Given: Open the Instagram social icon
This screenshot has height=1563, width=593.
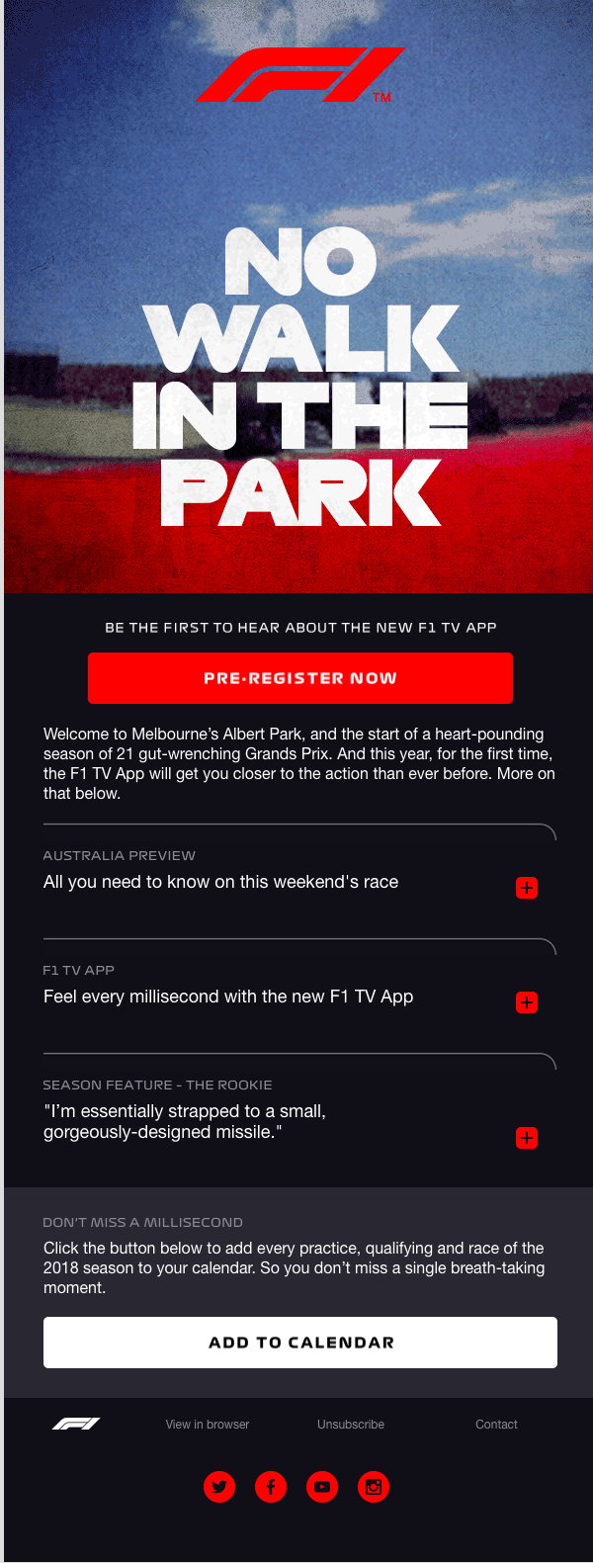Looking at the screenshot, I should pos(374,1486).
